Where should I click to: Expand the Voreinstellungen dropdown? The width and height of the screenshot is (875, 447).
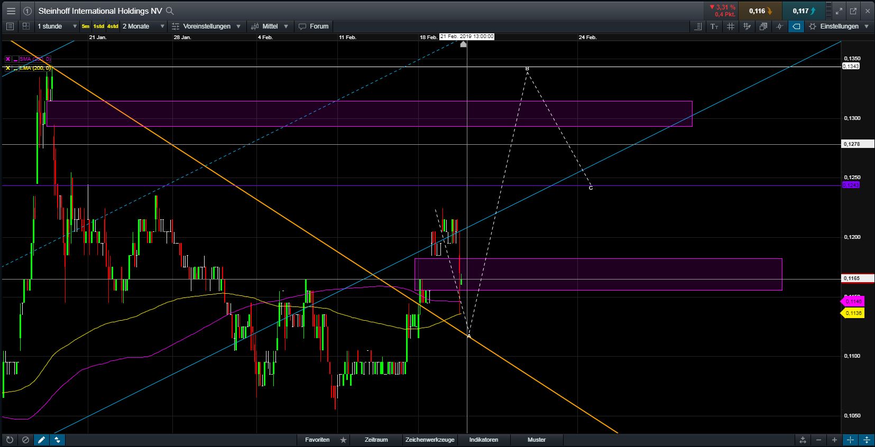(207, 26)
